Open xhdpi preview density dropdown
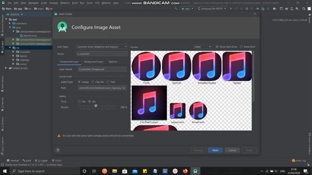 203,47
